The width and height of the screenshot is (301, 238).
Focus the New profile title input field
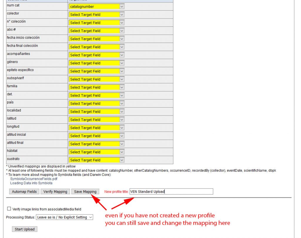[171, 191]
